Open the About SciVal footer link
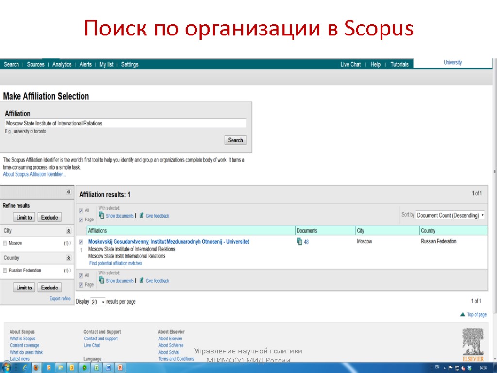This screenshot has width=497, height=373. click(168, 353)
